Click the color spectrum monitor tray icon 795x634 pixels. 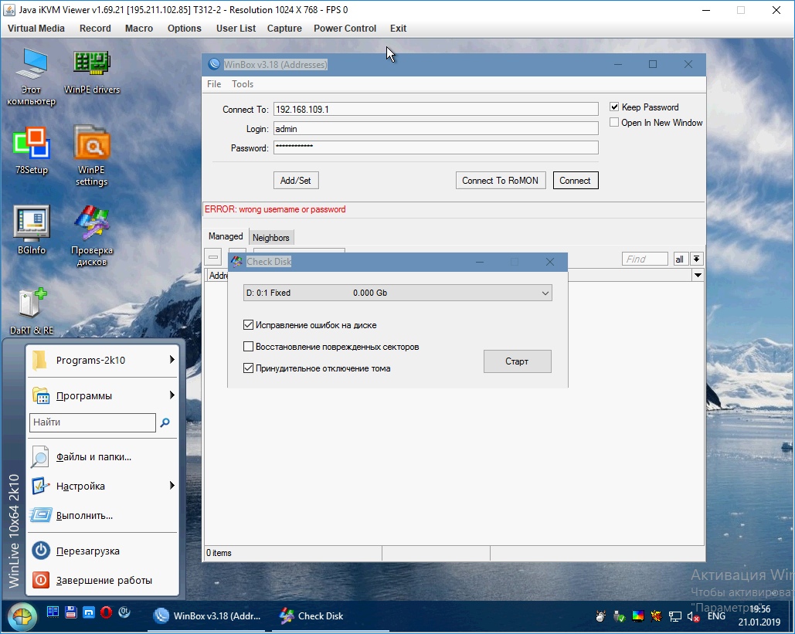[638, 616]
